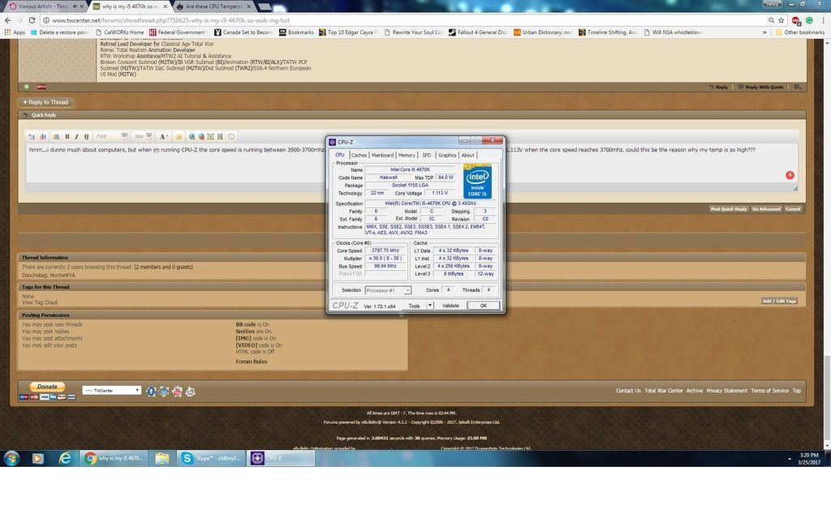This screenshot has width=831, height=514.
Task: Open the Size dropdown in editor
Action: 143,136
